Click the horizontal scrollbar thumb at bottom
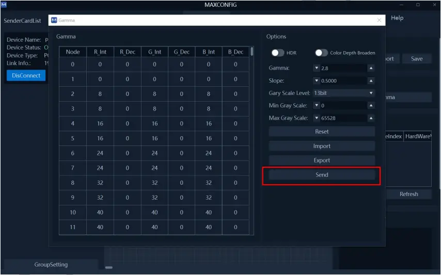Screen dimensions: 441x275 point(109,267)
